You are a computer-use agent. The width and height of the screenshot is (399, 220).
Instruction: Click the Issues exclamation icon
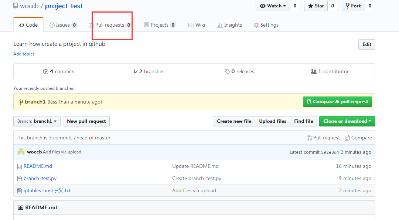(x=52, y=25)
